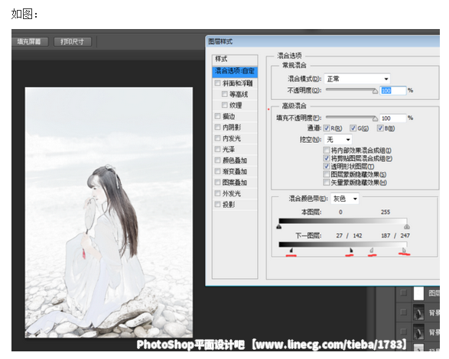Enable 渐变叠加 checkbox
Viewport: 449px width, 359px height.
click(218, 171)
